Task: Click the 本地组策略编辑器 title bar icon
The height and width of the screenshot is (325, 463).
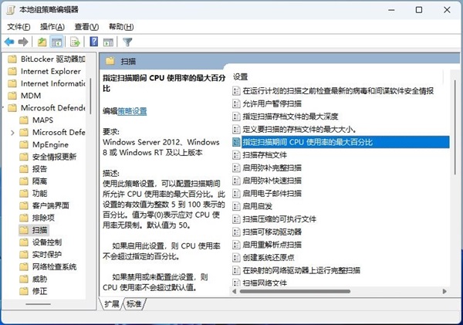Action: click(10, 10)
